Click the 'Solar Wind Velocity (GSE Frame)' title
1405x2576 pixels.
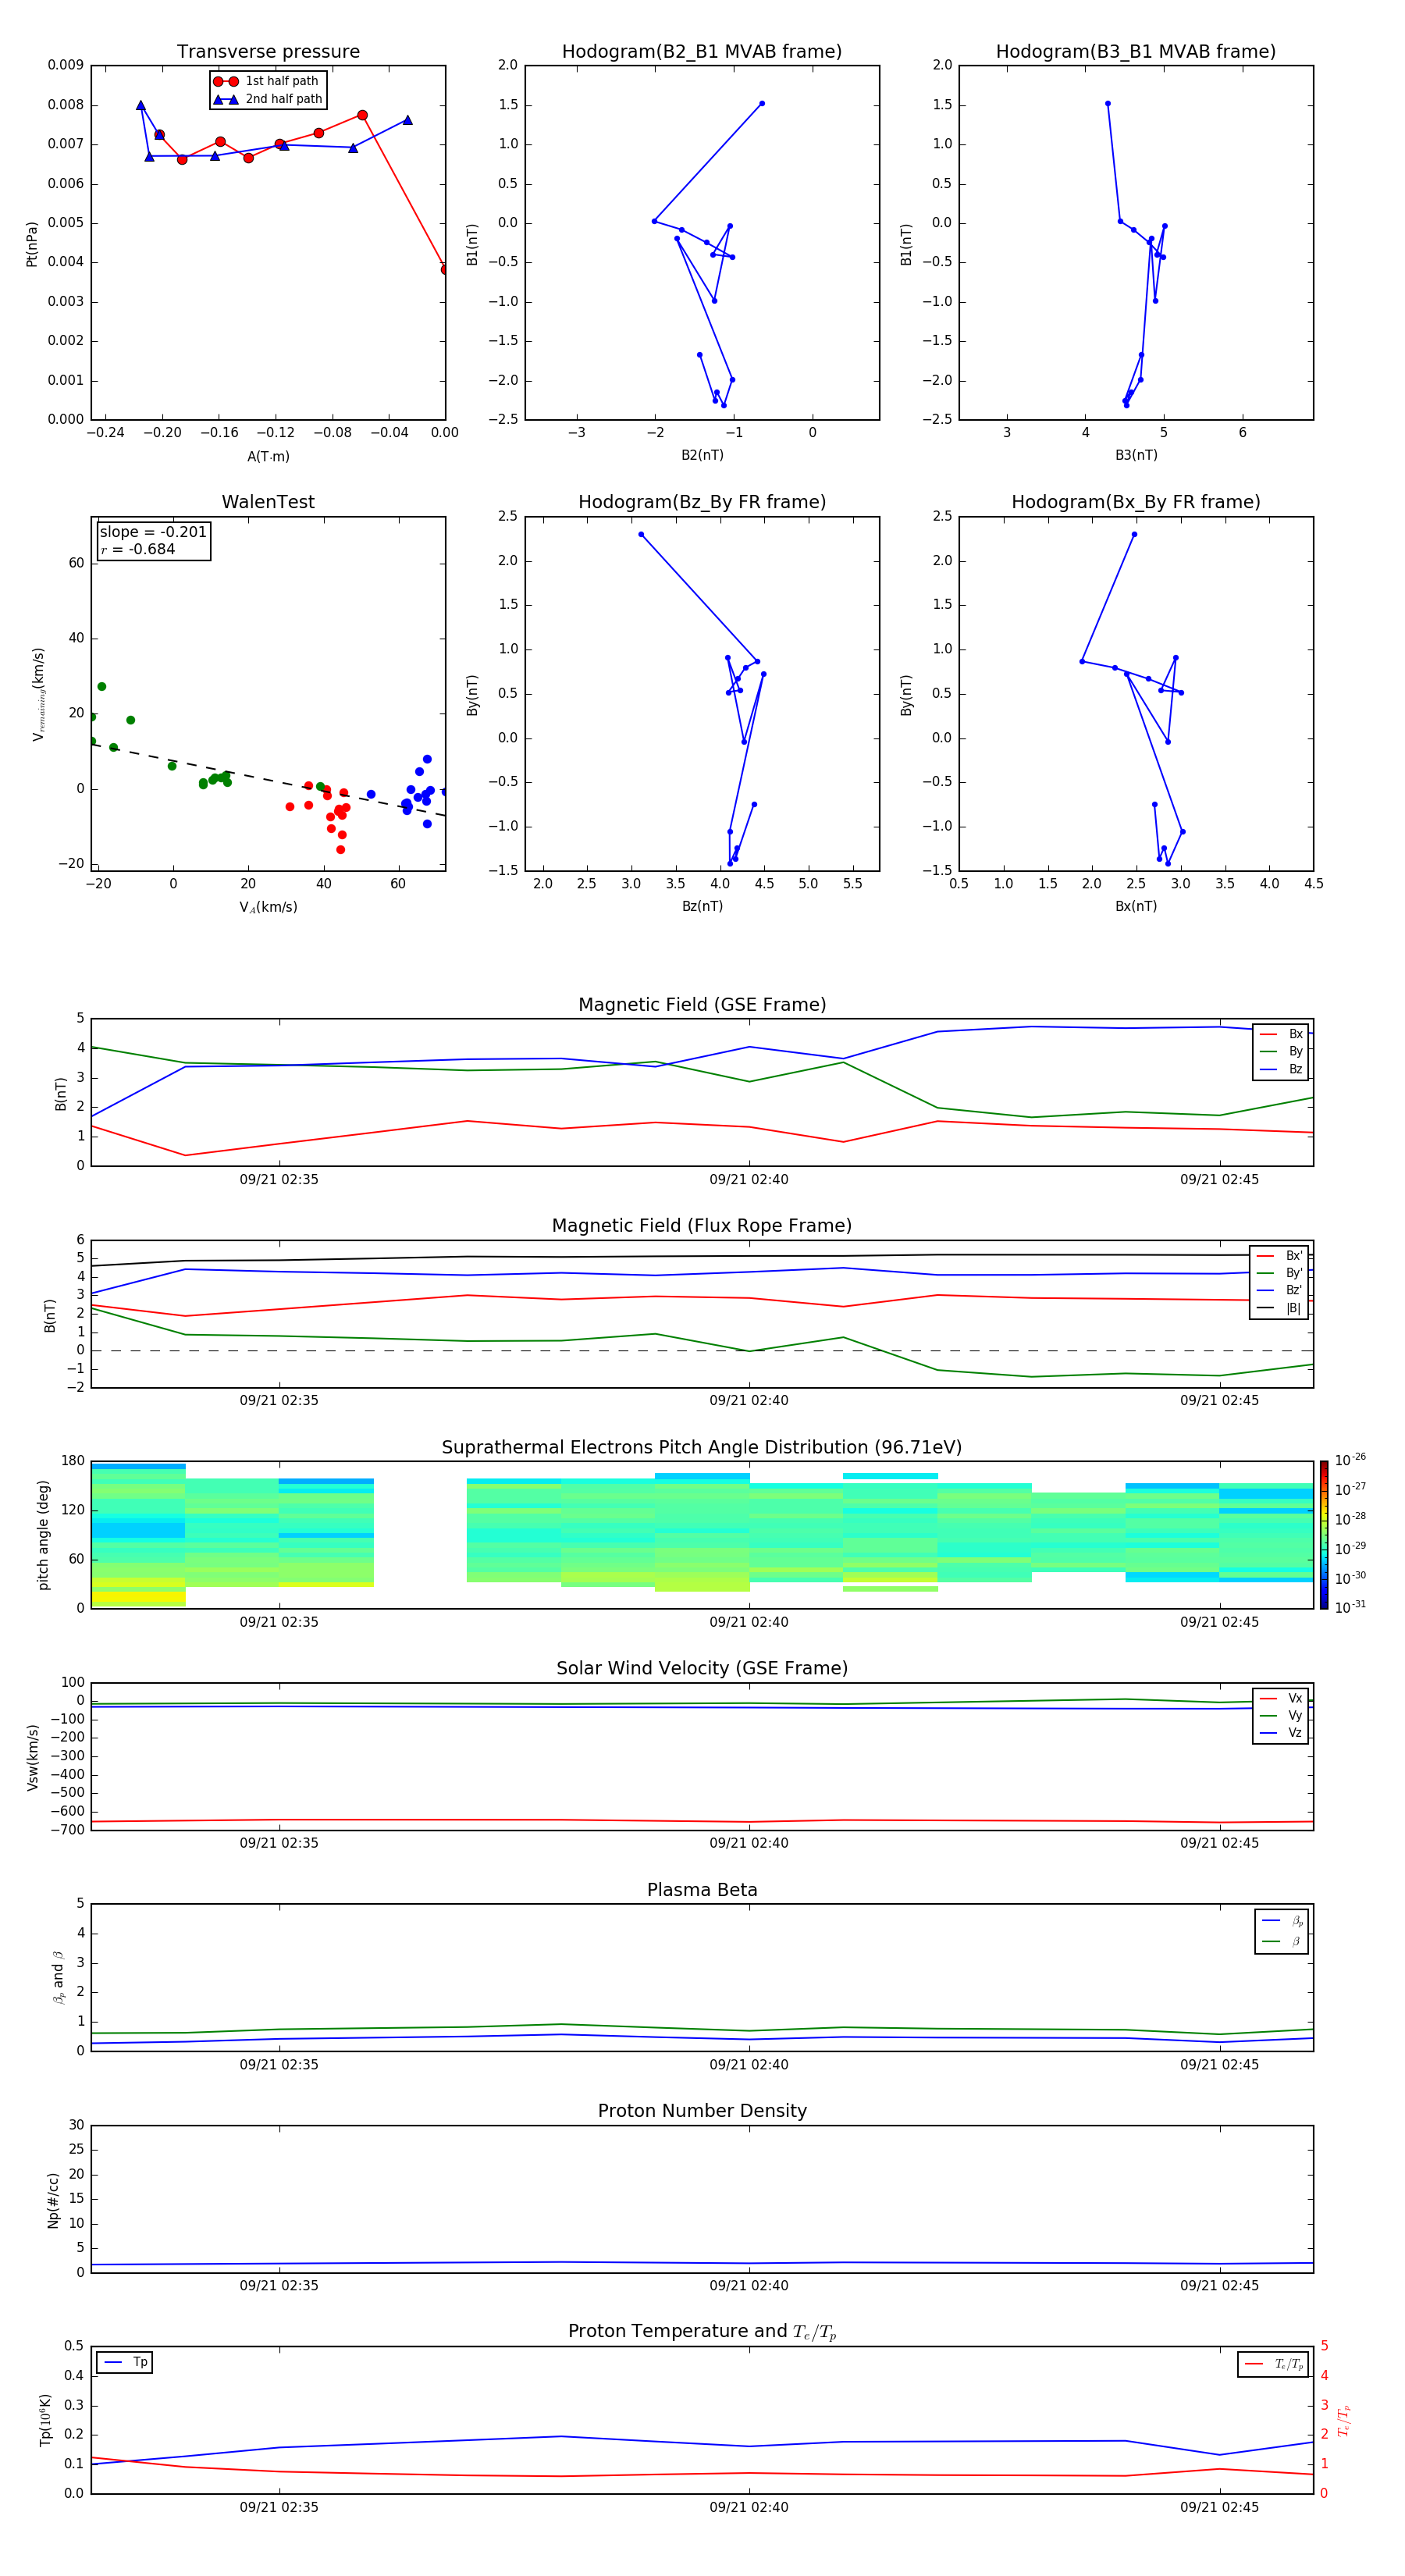click(x=702, y=1669)
